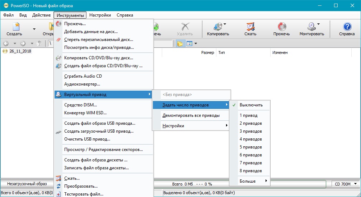Set drive count to 4 приводов

coord(250,139)
